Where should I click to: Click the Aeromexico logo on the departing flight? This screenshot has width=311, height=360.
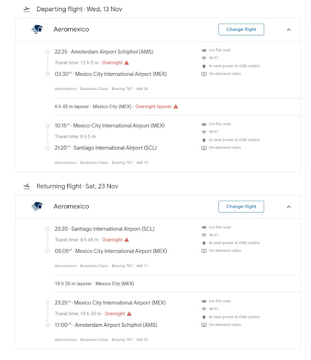37,29
